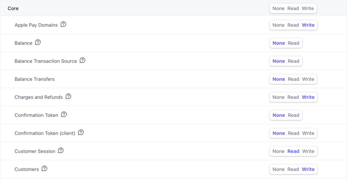
Task: Click the Confirmation Token help icon
Action: (x=64, y=115)
